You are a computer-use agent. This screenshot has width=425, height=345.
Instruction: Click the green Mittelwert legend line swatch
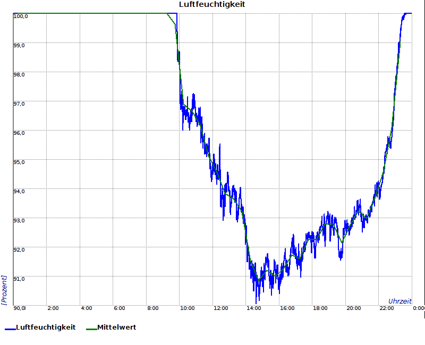(x=91, y=329)
